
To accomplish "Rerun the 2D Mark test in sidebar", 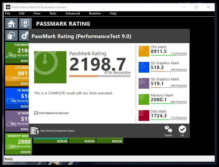I will pyautogui.click(x=17, y=106).
